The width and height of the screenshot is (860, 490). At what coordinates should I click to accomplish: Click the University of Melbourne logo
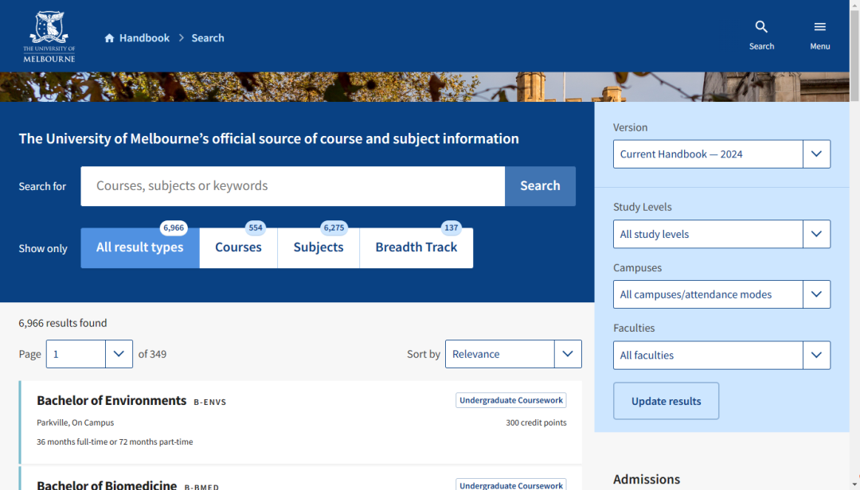coord(49,36)
